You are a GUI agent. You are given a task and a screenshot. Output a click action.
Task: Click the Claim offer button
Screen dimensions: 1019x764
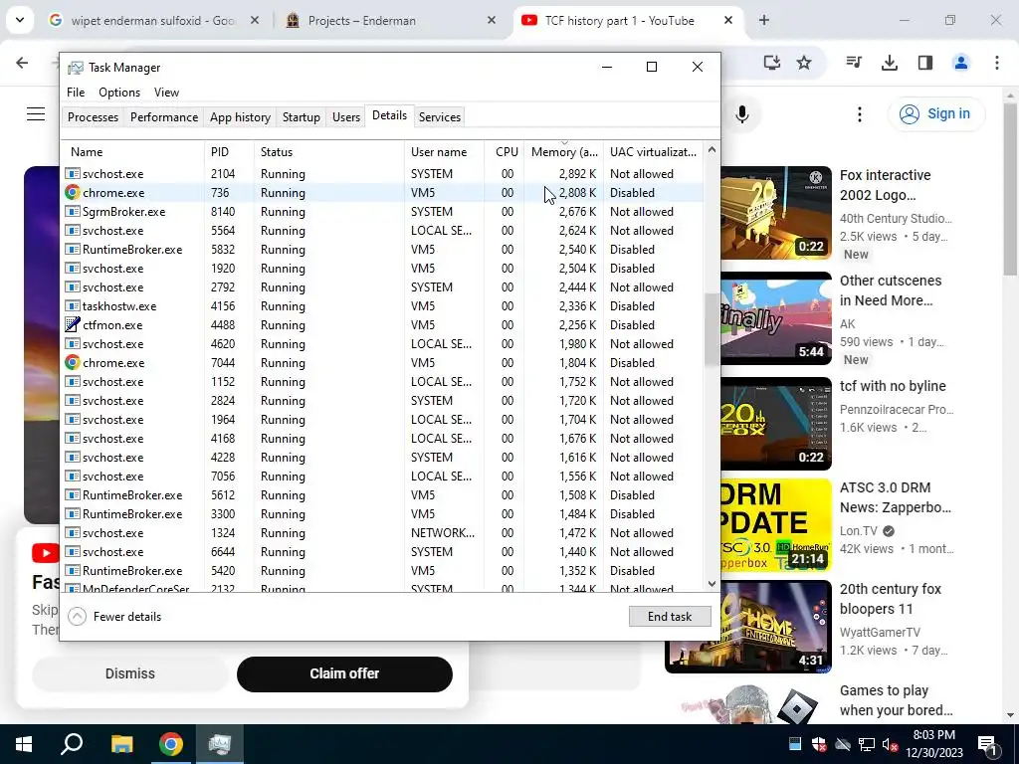(344, 673)
